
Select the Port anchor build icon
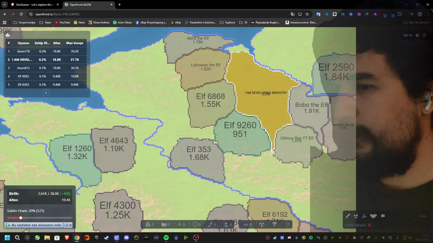[179, 224]
